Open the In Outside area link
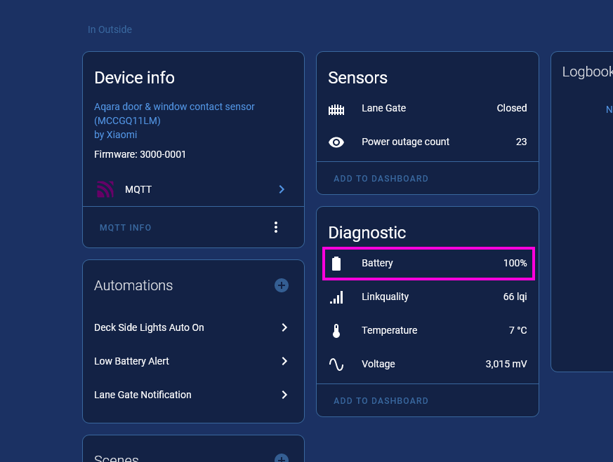Image resolution: width=613 pixels, height=462 pixels. pyautogui.click(x=110, y=29)
